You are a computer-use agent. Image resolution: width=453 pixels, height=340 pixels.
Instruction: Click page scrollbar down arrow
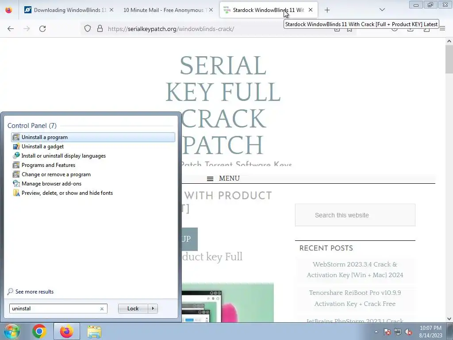pos(449,319)
